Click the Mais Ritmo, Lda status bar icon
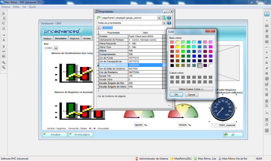This screenshot has width=271, height=161. click(x=195, y=159)
